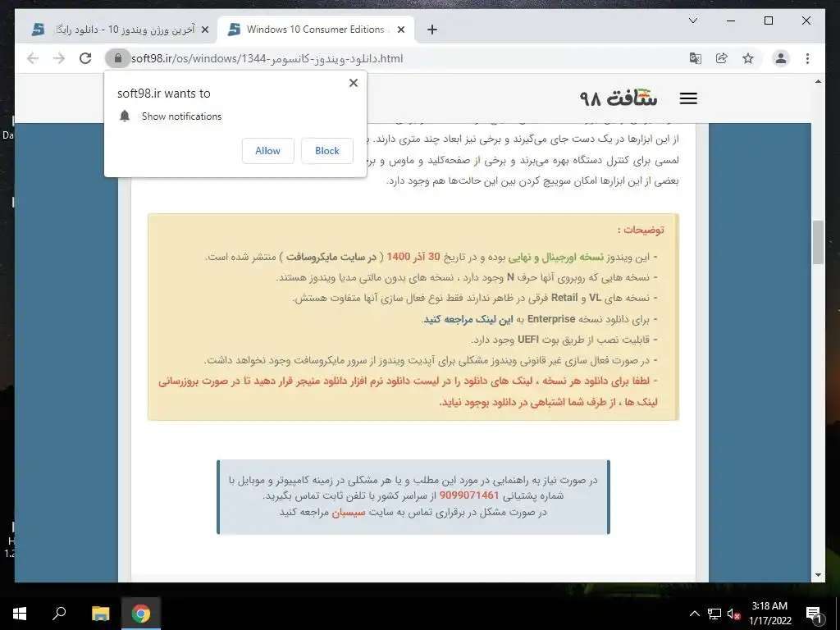Open the network status tray icon
840x630 pixels.
(x=714, y=614)
